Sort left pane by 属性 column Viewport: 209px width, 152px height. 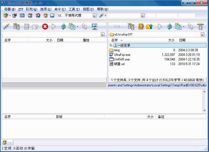[x=93, y=40]
